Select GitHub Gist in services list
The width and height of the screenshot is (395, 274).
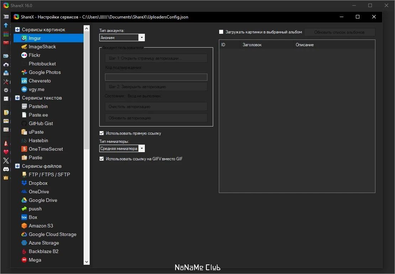click(x=41, y=124)
